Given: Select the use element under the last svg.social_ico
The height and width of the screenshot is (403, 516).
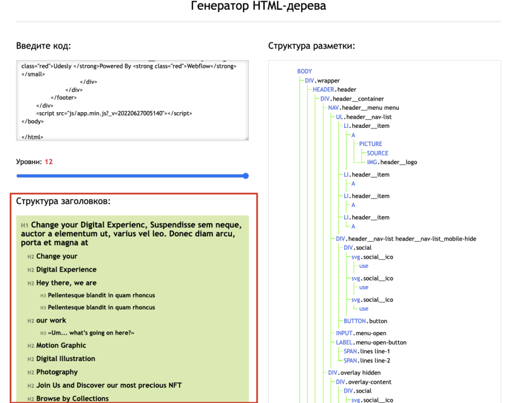Looking at the screenshot, I should click(364, 308).
